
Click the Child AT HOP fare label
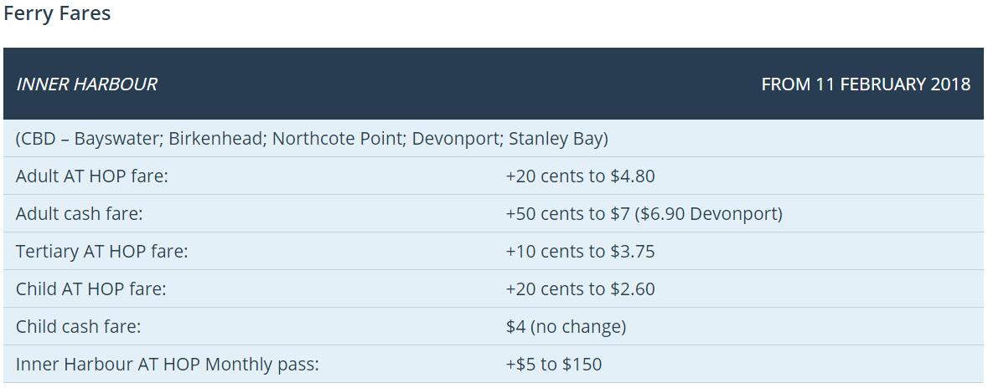tap(91, 288)
